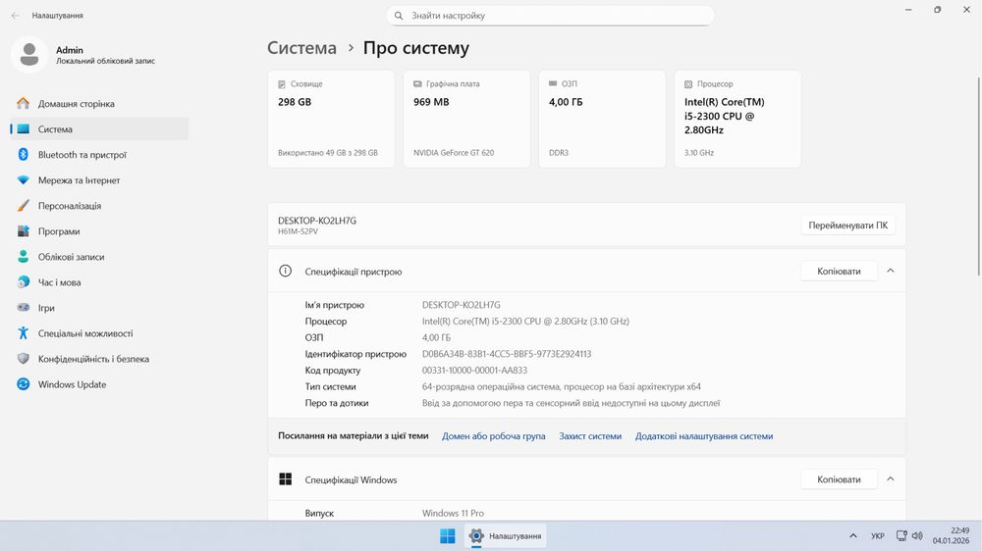Click Система in the breadcrumb
The height and width of the screenshot is (551, 982).
pos(301,47)
